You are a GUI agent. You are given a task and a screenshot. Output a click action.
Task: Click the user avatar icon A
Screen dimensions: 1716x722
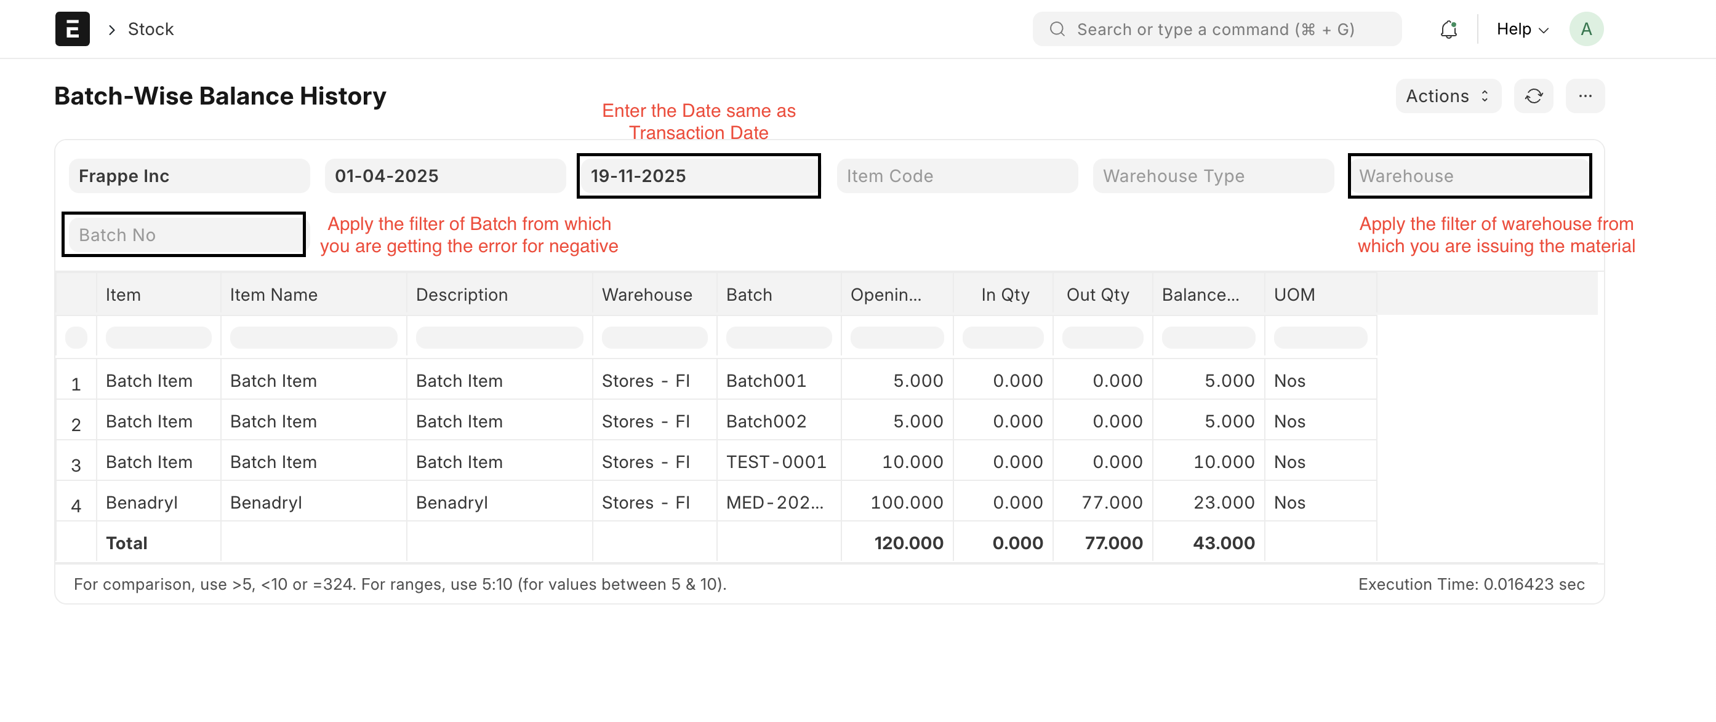tap(1586, 30)
